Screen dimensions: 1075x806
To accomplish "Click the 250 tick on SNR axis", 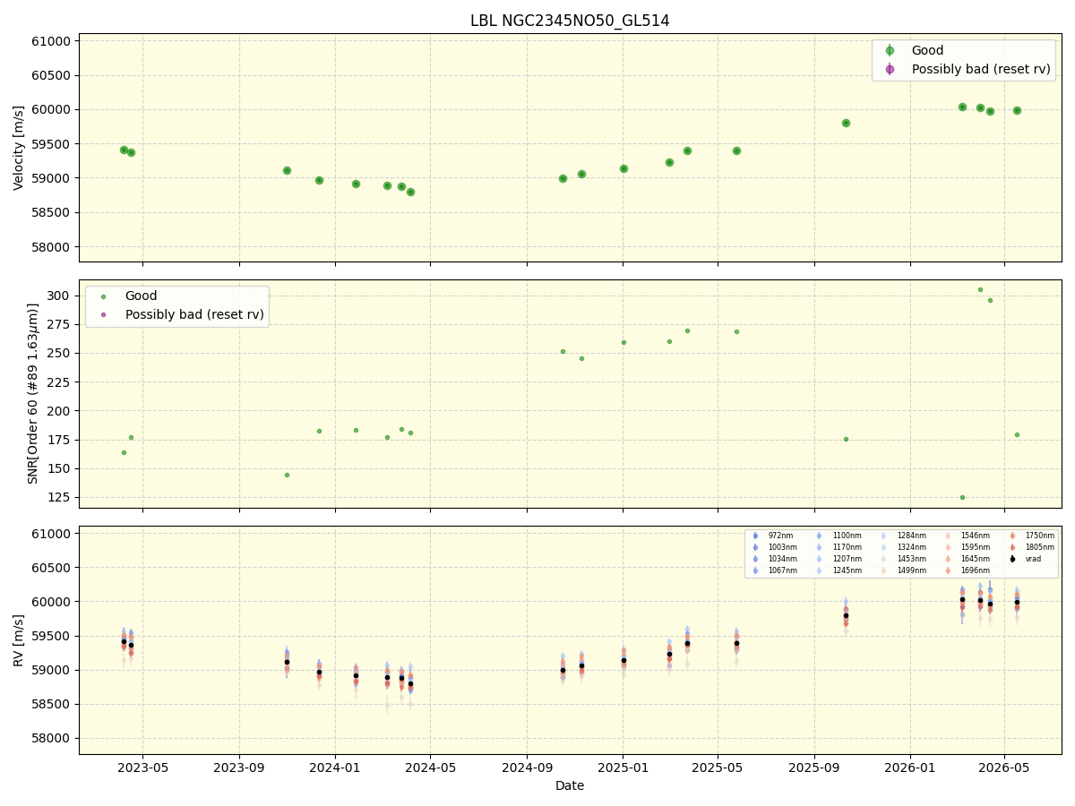I will click(60, 353).
